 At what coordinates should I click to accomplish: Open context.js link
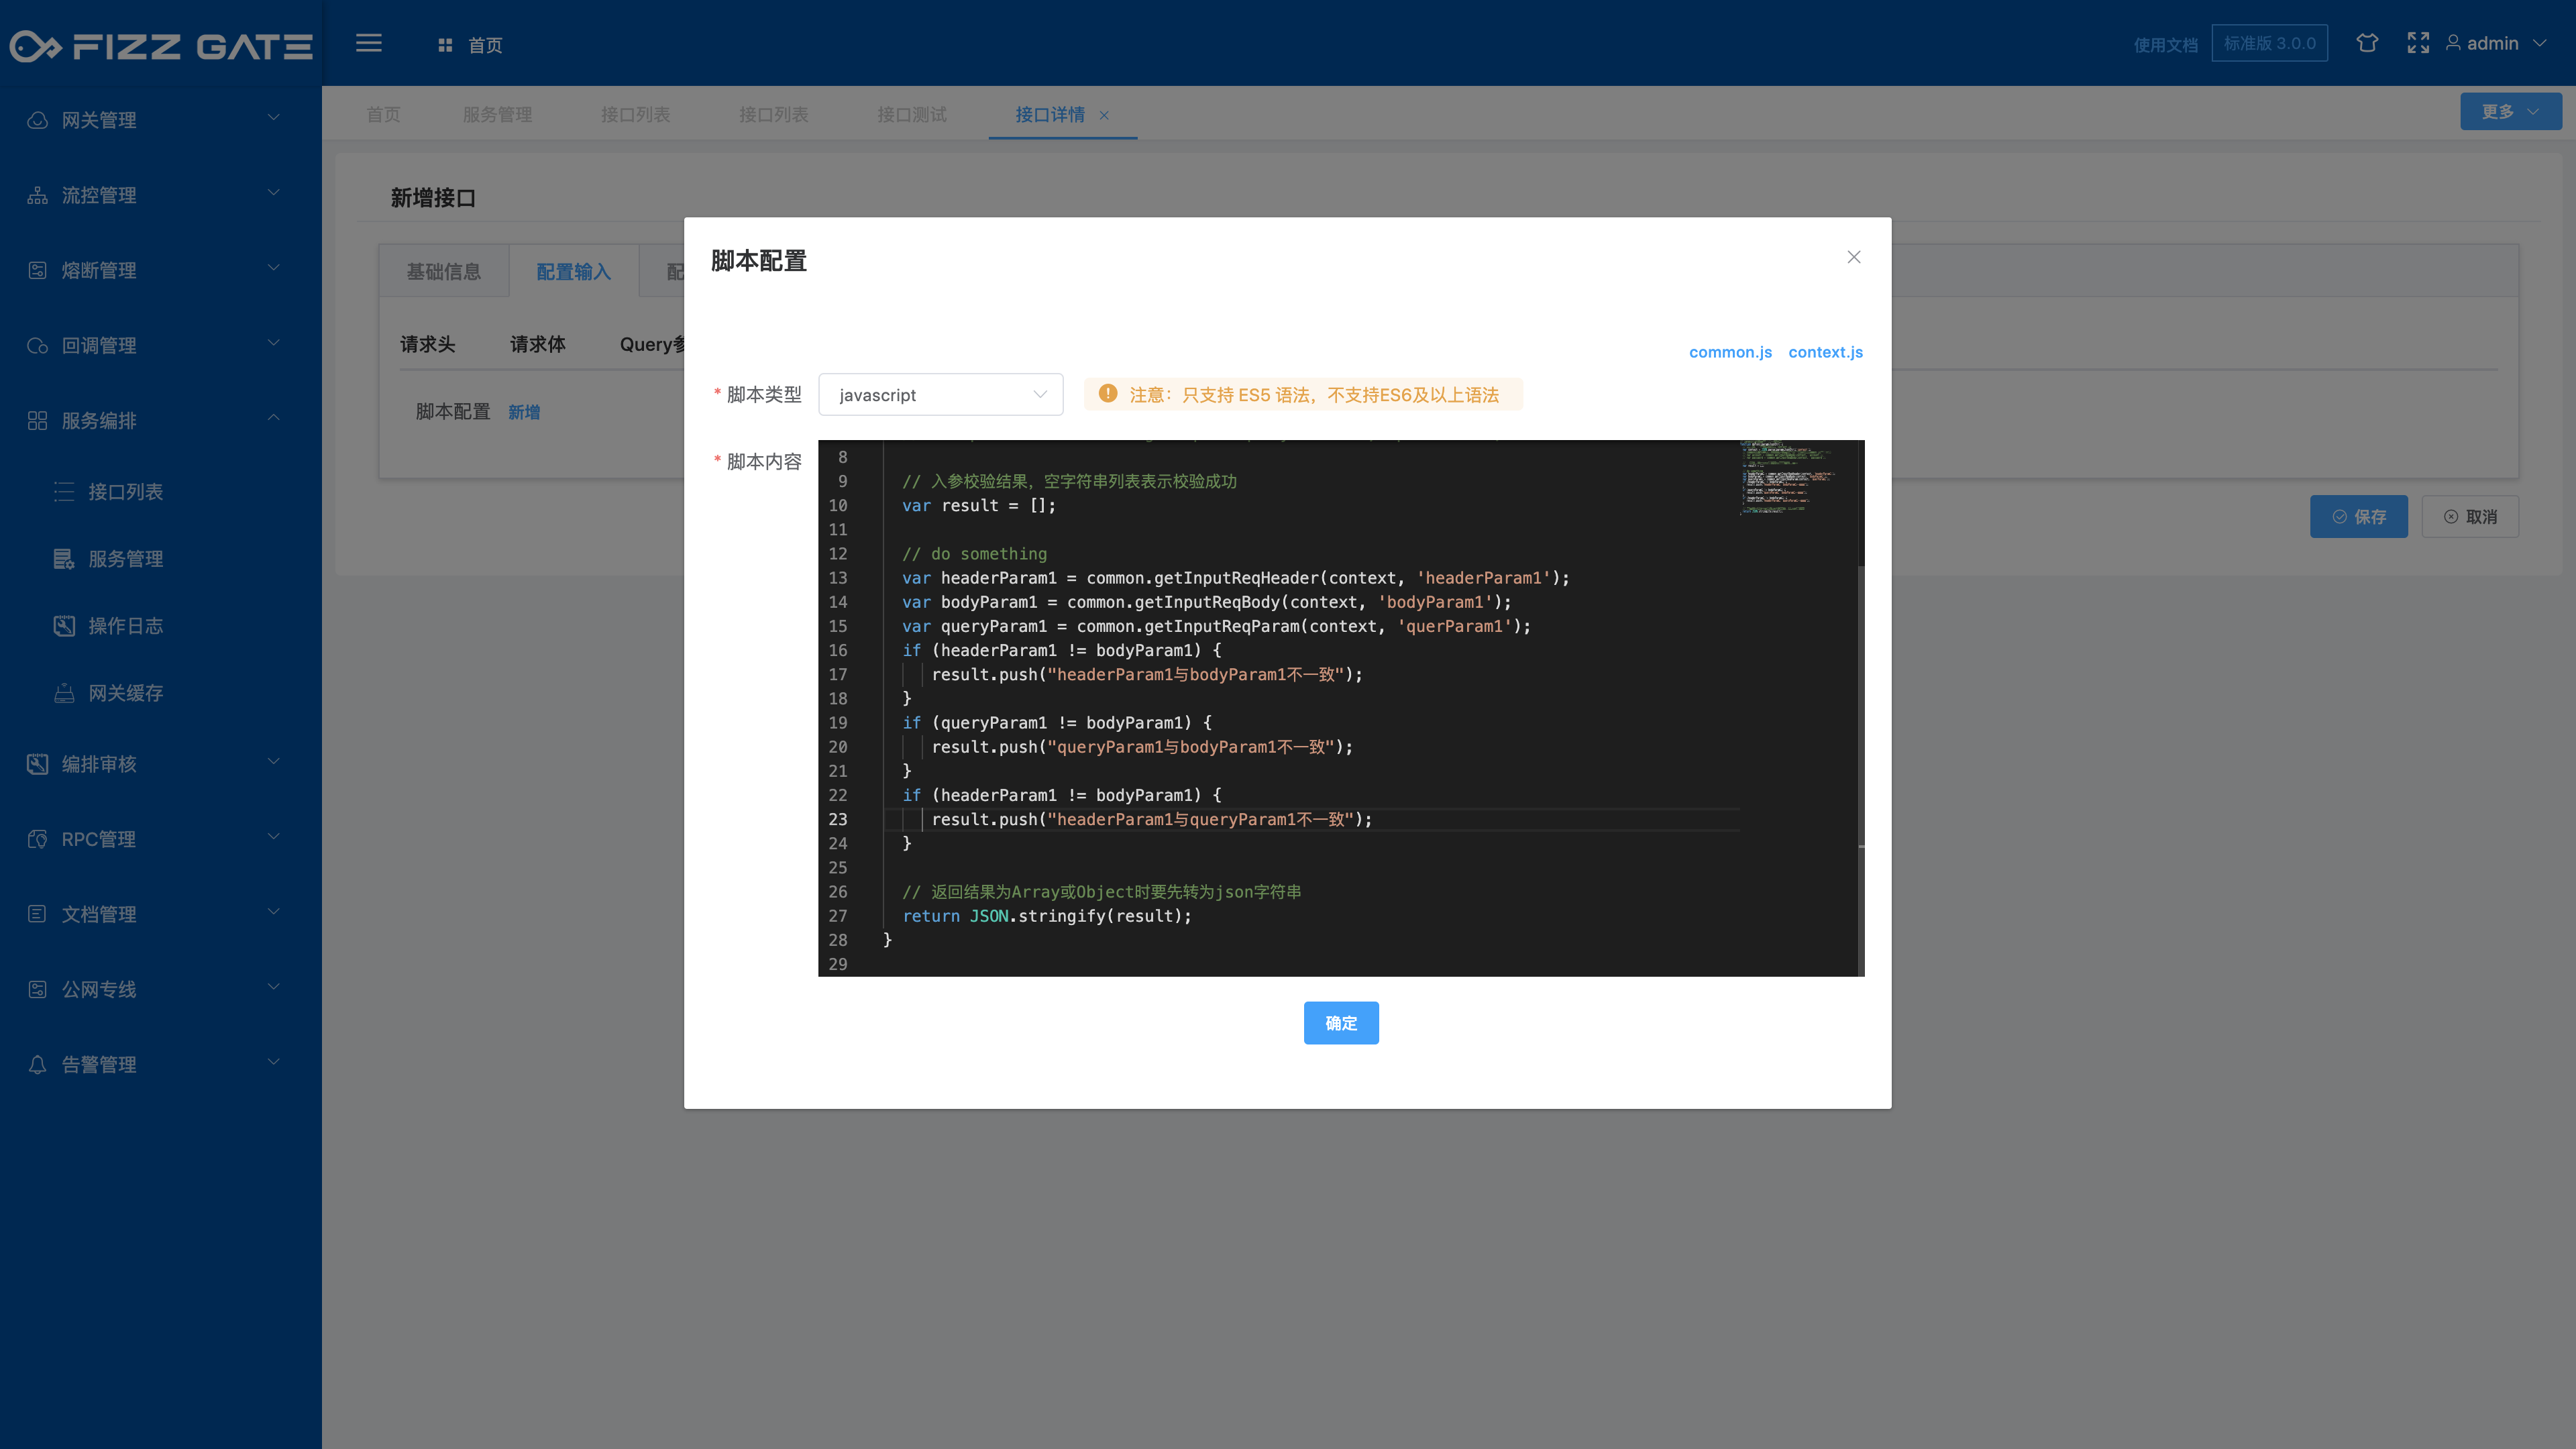(1826, 352)
